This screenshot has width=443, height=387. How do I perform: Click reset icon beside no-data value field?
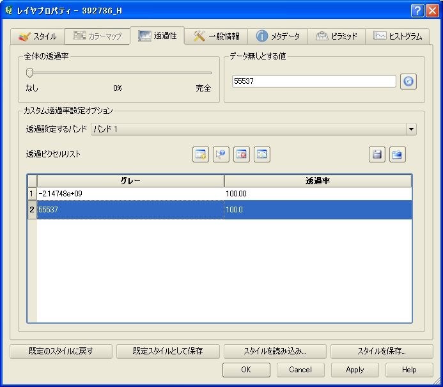(x=408, y=81)
